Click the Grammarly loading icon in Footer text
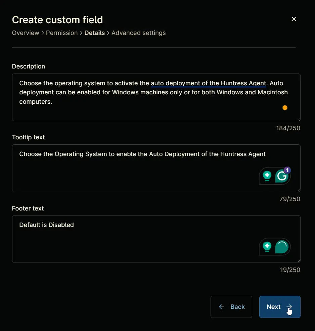Screen dimensions: 315x331 (282, 246)
